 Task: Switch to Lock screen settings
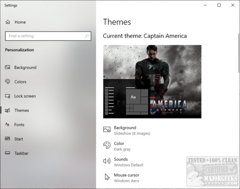(25, 96)
